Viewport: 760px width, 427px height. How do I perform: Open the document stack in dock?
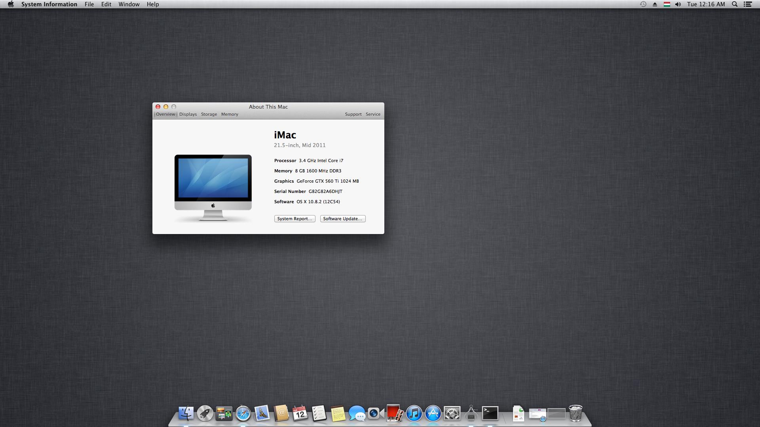click(518, 414)
